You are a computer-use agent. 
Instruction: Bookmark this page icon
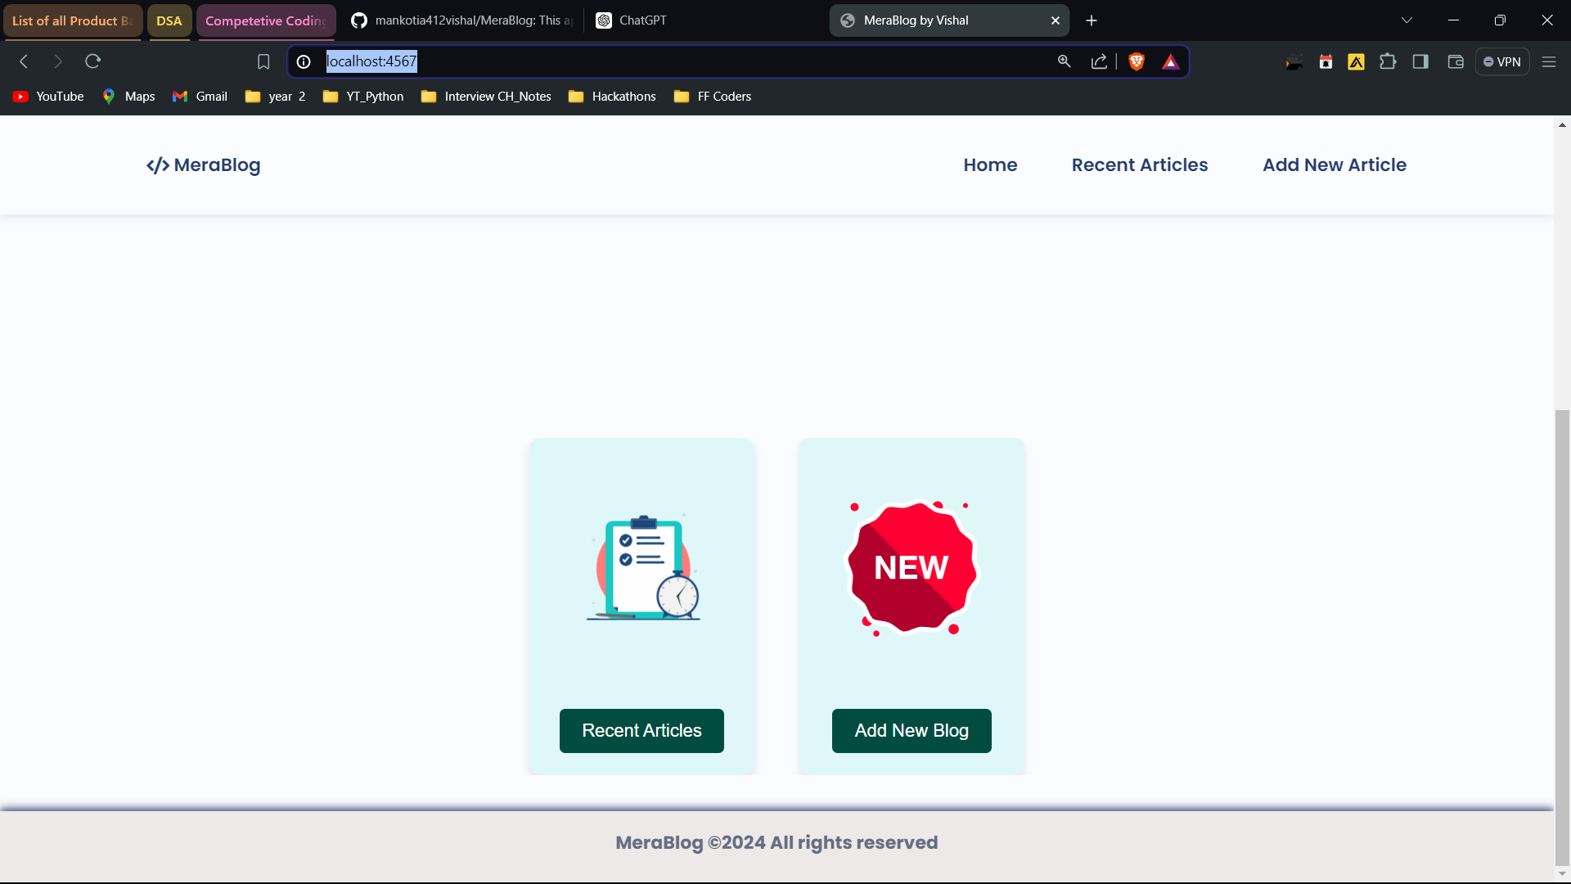[x=263, y=61]
